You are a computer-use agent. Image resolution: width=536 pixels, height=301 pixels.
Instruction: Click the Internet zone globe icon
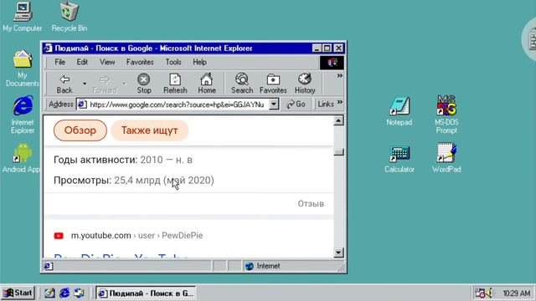[x=250, y=266]
